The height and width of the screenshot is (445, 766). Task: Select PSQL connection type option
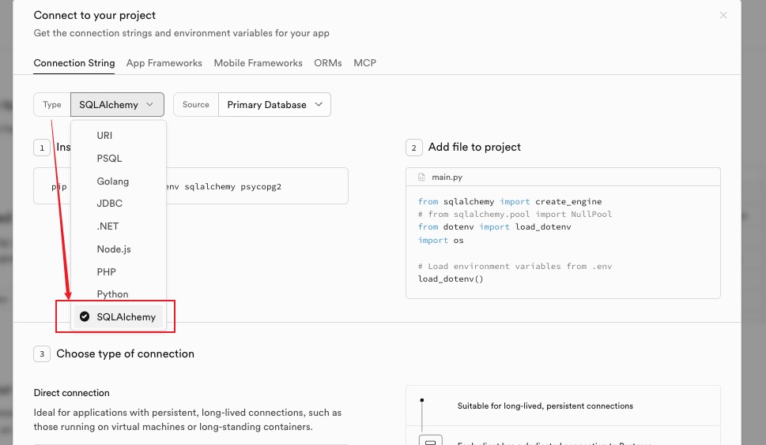(x=109, y=159)
